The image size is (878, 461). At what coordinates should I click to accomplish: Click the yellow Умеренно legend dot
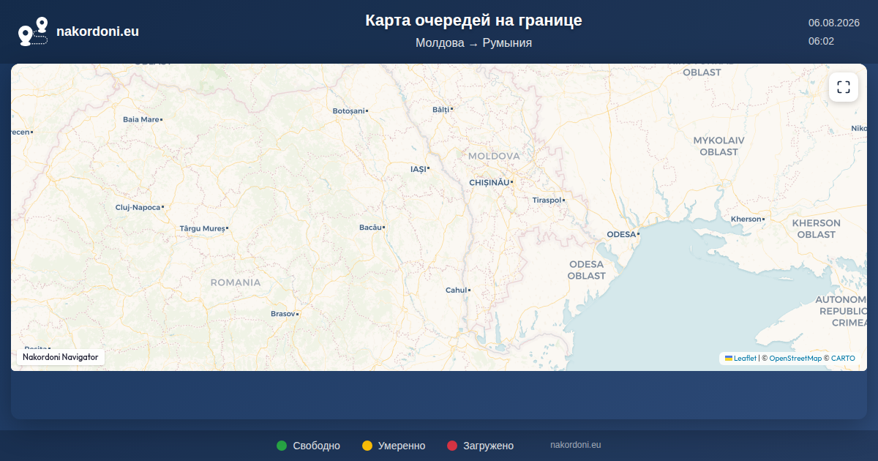click(367, 446)
